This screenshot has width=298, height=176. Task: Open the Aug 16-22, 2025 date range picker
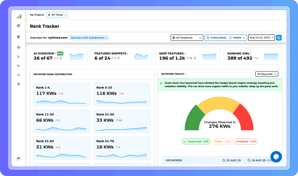tap(261, 38)
